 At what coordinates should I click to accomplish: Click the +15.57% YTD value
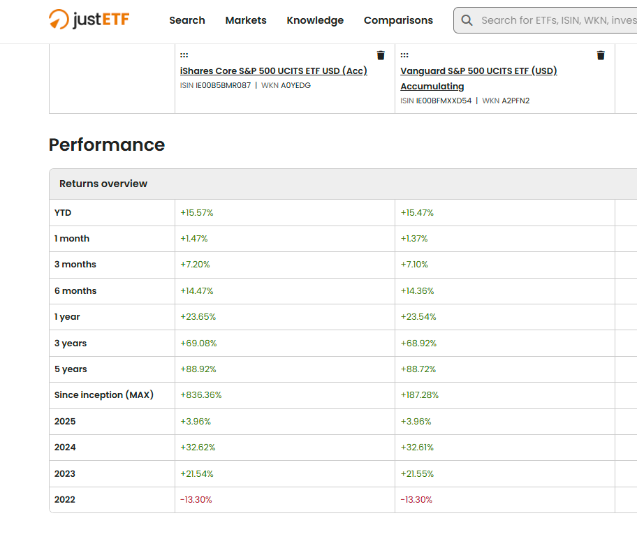click(197, 213)
